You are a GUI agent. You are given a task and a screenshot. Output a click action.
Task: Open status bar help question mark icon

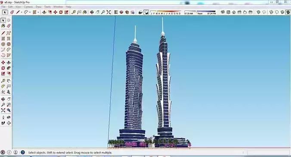coord(23,153)
